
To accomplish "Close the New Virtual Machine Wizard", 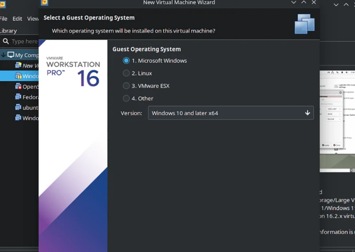I will [x=314, y=3].
